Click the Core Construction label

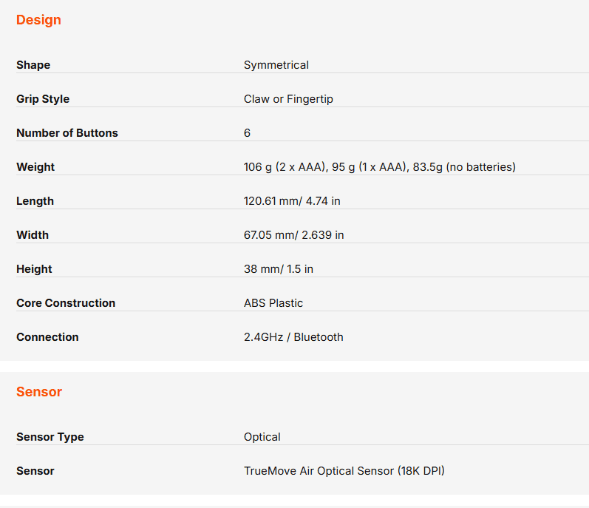point(66,303)
